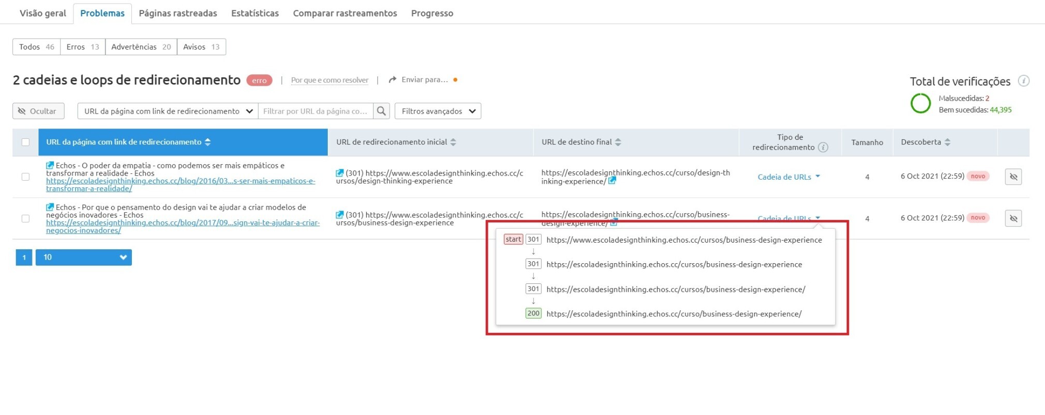
Task: Toggle the select-all checkbox in table header
Action: 25,142
